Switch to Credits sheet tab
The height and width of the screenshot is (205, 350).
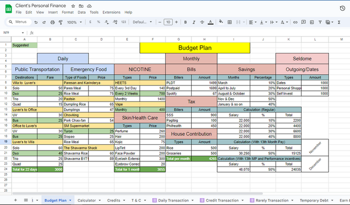pyautogui.click(x=113, y=200)
